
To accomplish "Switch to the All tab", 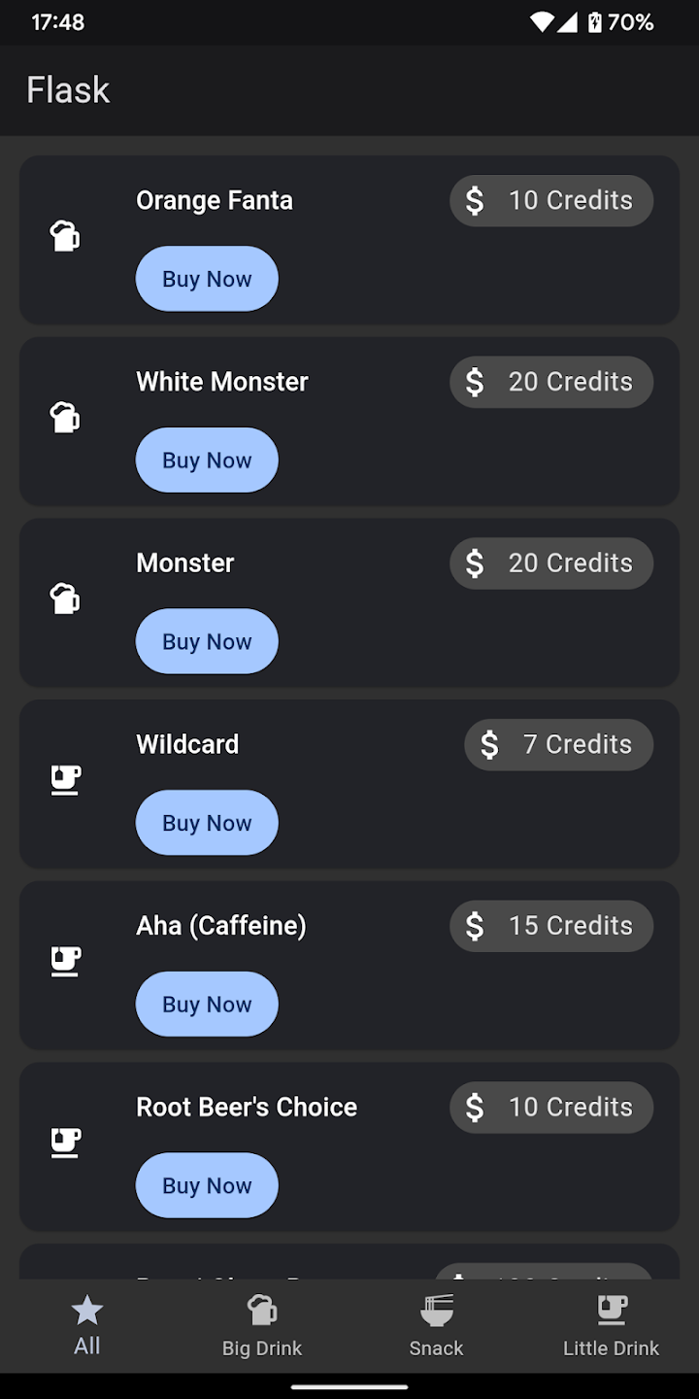I will [87, 1325].
